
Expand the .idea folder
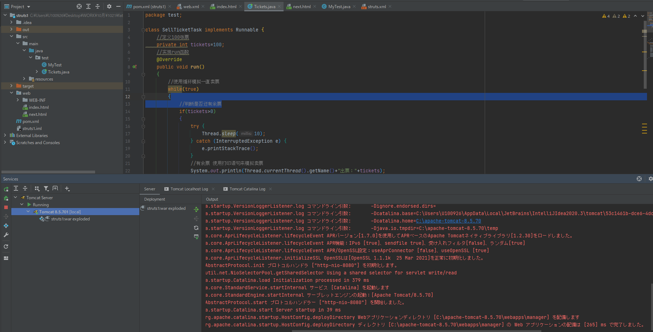(11, 22)
